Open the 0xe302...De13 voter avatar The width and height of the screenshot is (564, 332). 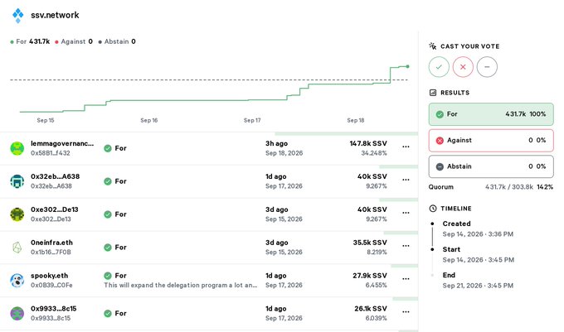(17, 214)
